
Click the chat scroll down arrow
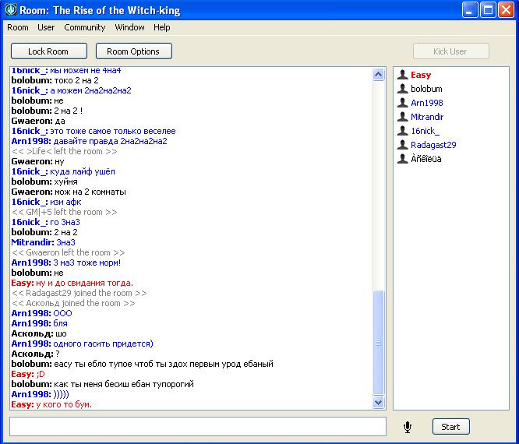point(378,402)
